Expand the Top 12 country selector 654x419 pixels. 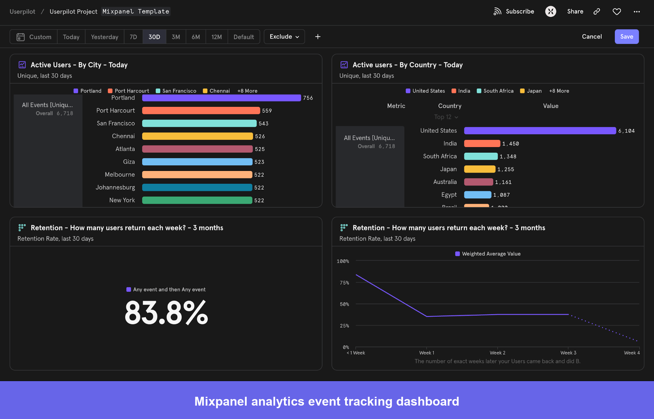pyautogui.click(x=446, y=117)
